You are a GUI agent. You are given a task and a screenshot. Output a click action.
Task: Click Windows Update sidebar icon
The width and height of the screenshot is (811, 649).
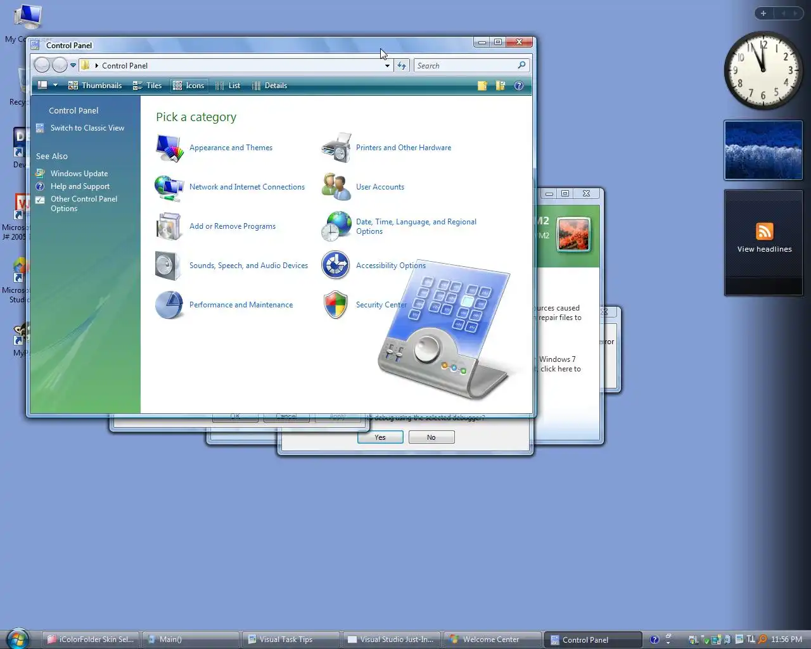pos(40,174)
